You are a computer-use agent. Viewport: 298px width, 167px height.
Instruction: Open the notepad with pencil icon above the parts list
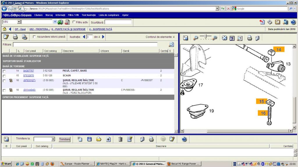click(6, 37)
